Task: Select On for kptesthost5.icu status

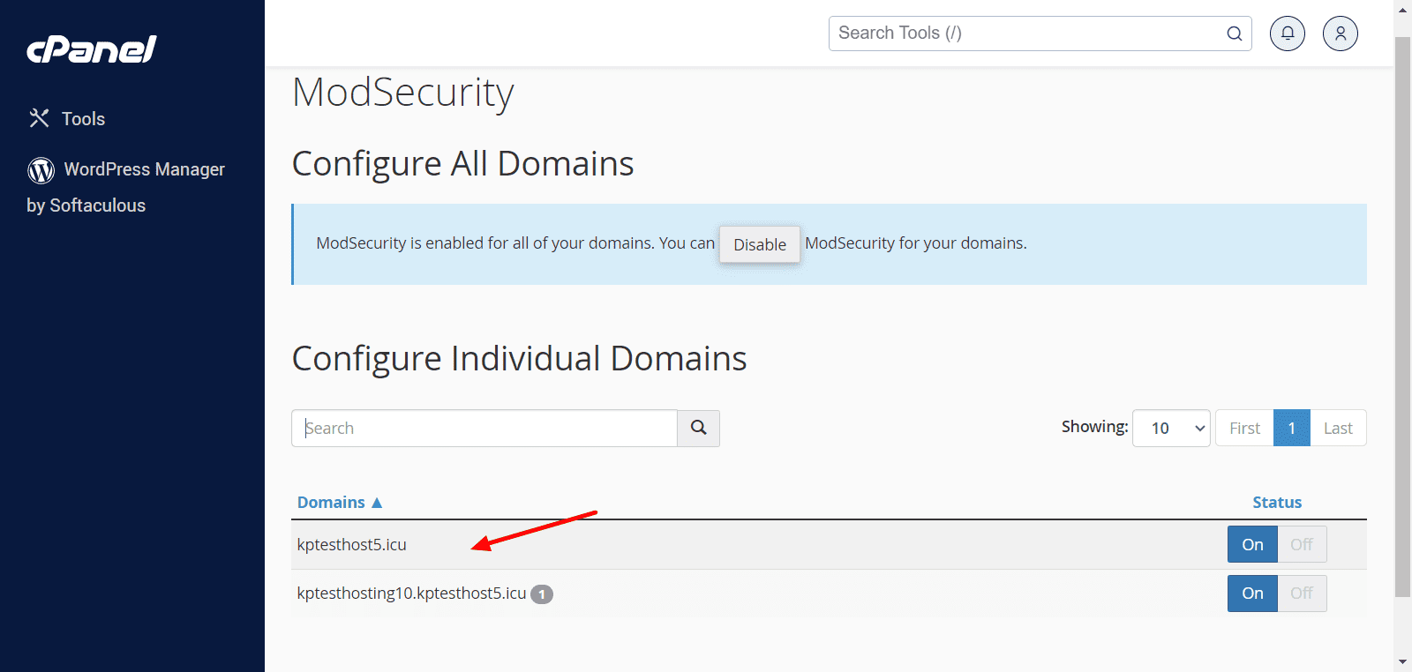Action: coord(1251,544)
